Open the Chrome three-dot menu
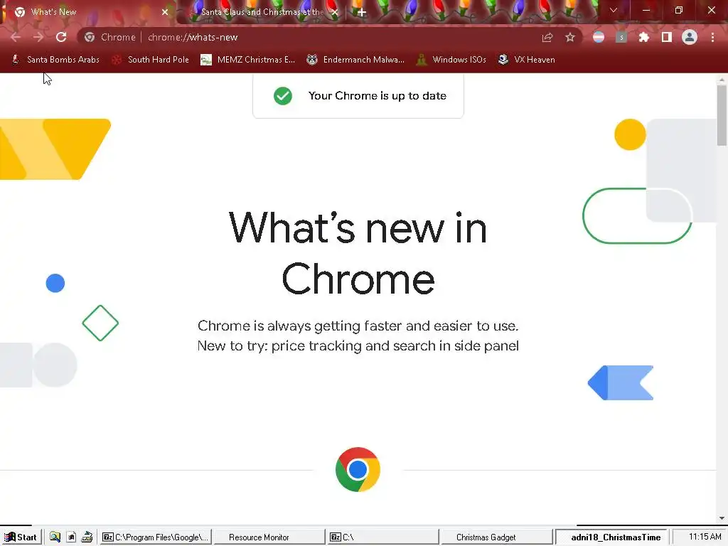The height and width of the screenshot is (546, 728). click(x=712, y=37)
